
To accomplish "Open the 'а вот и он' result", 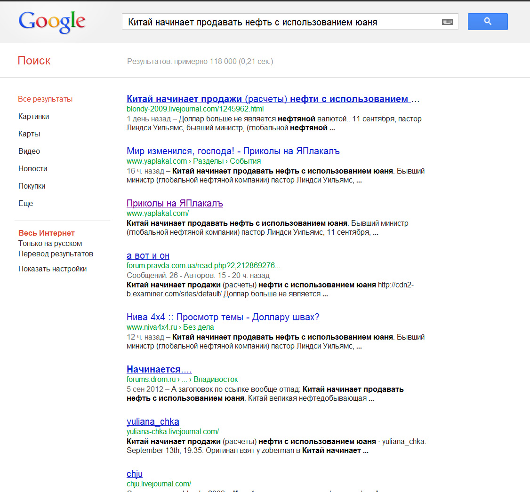I will coord(148,255).
